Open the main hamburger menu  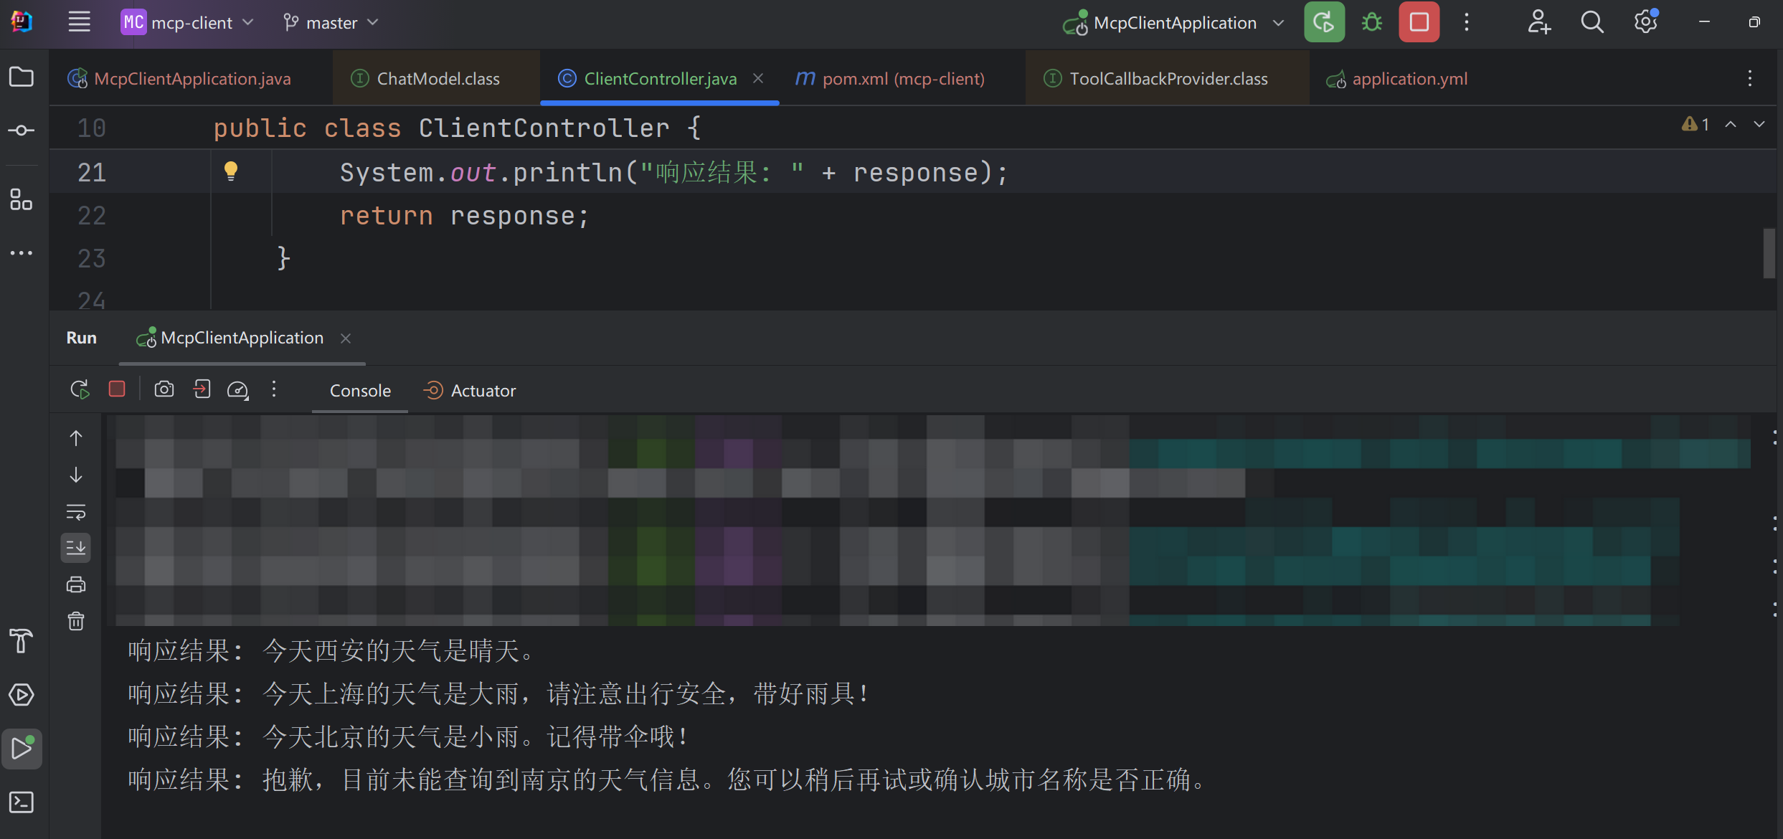point(79,22)
